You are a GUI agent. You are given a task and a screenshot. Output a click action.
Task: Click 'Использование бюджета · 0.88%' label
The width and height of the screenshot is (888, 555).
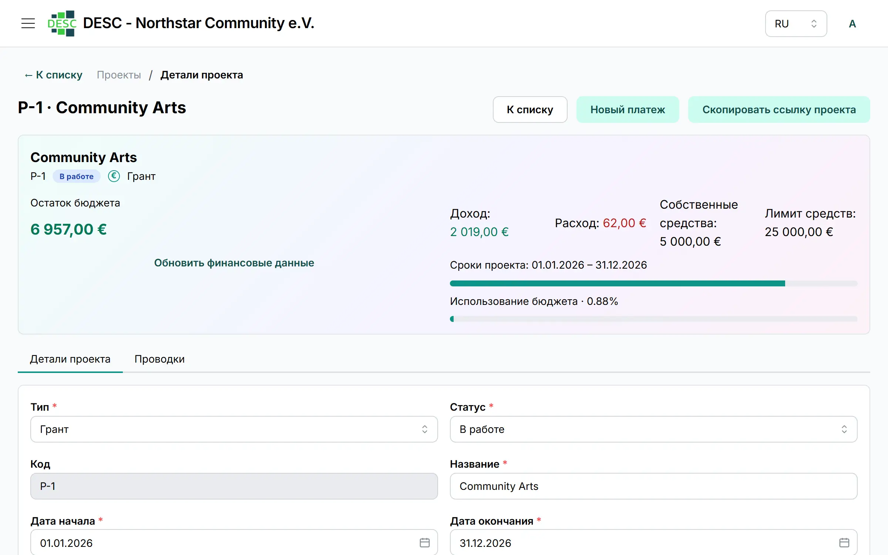[x=534, y=301]
